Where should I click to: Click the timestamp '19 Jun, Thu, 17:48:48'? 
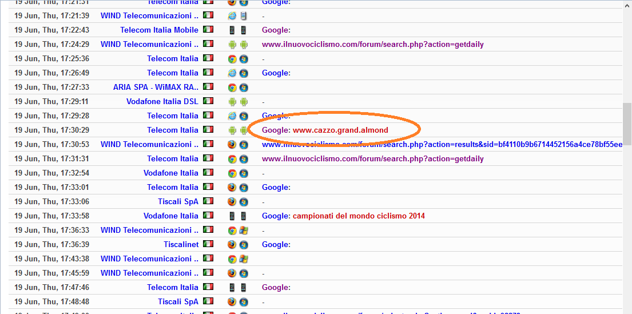coord(51,302)
